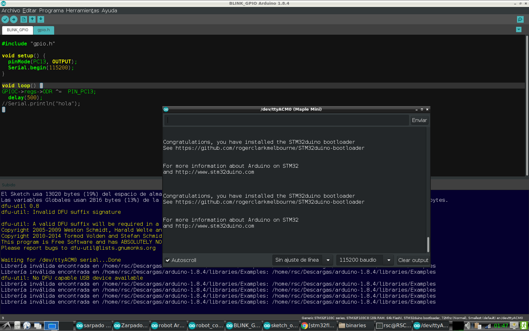Open the sarpado taskbar window
Screen dimensions: 529x331
94,326
